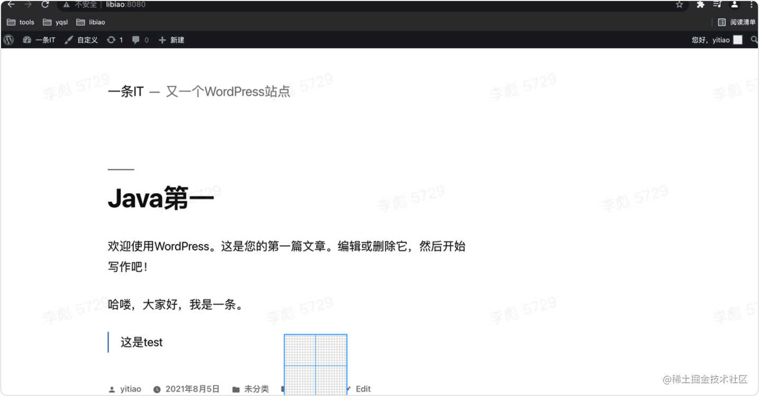
Task: Open the 未分类 category link
Action: coord(256,389)
